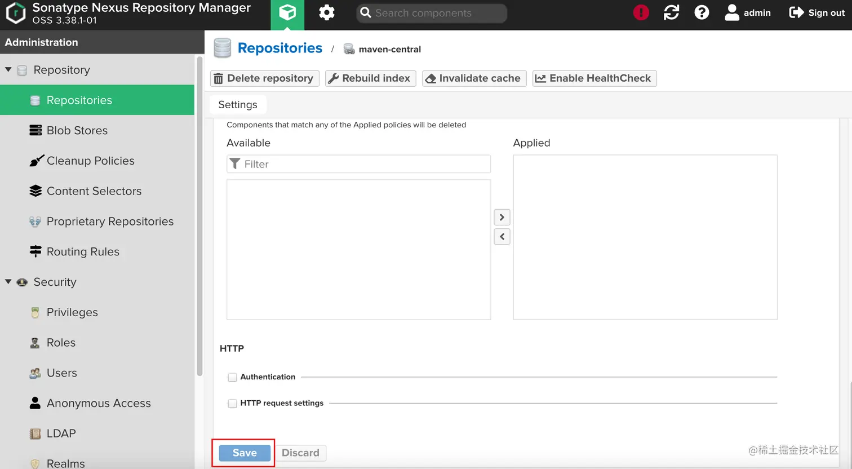Screen dimensions: 852x469
Task: Click Invalidate cache button
Action: 474,78
